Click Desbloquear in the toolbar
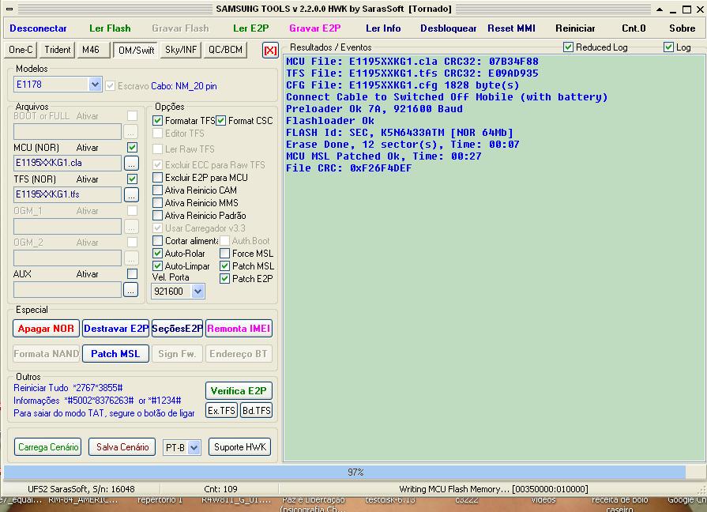The width and height of the screenshot is (707, 512). coord(448,28)
